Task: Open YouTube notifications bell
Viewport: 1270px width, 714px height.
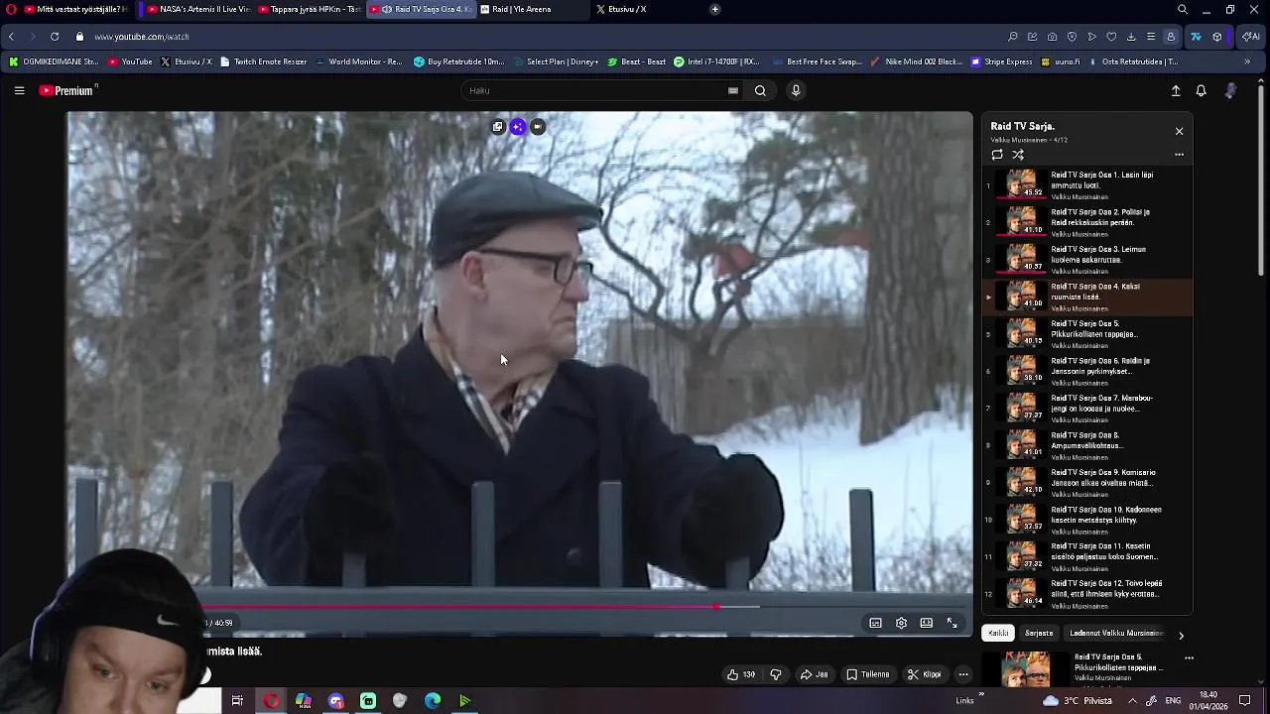Action: click(1201, 90)
